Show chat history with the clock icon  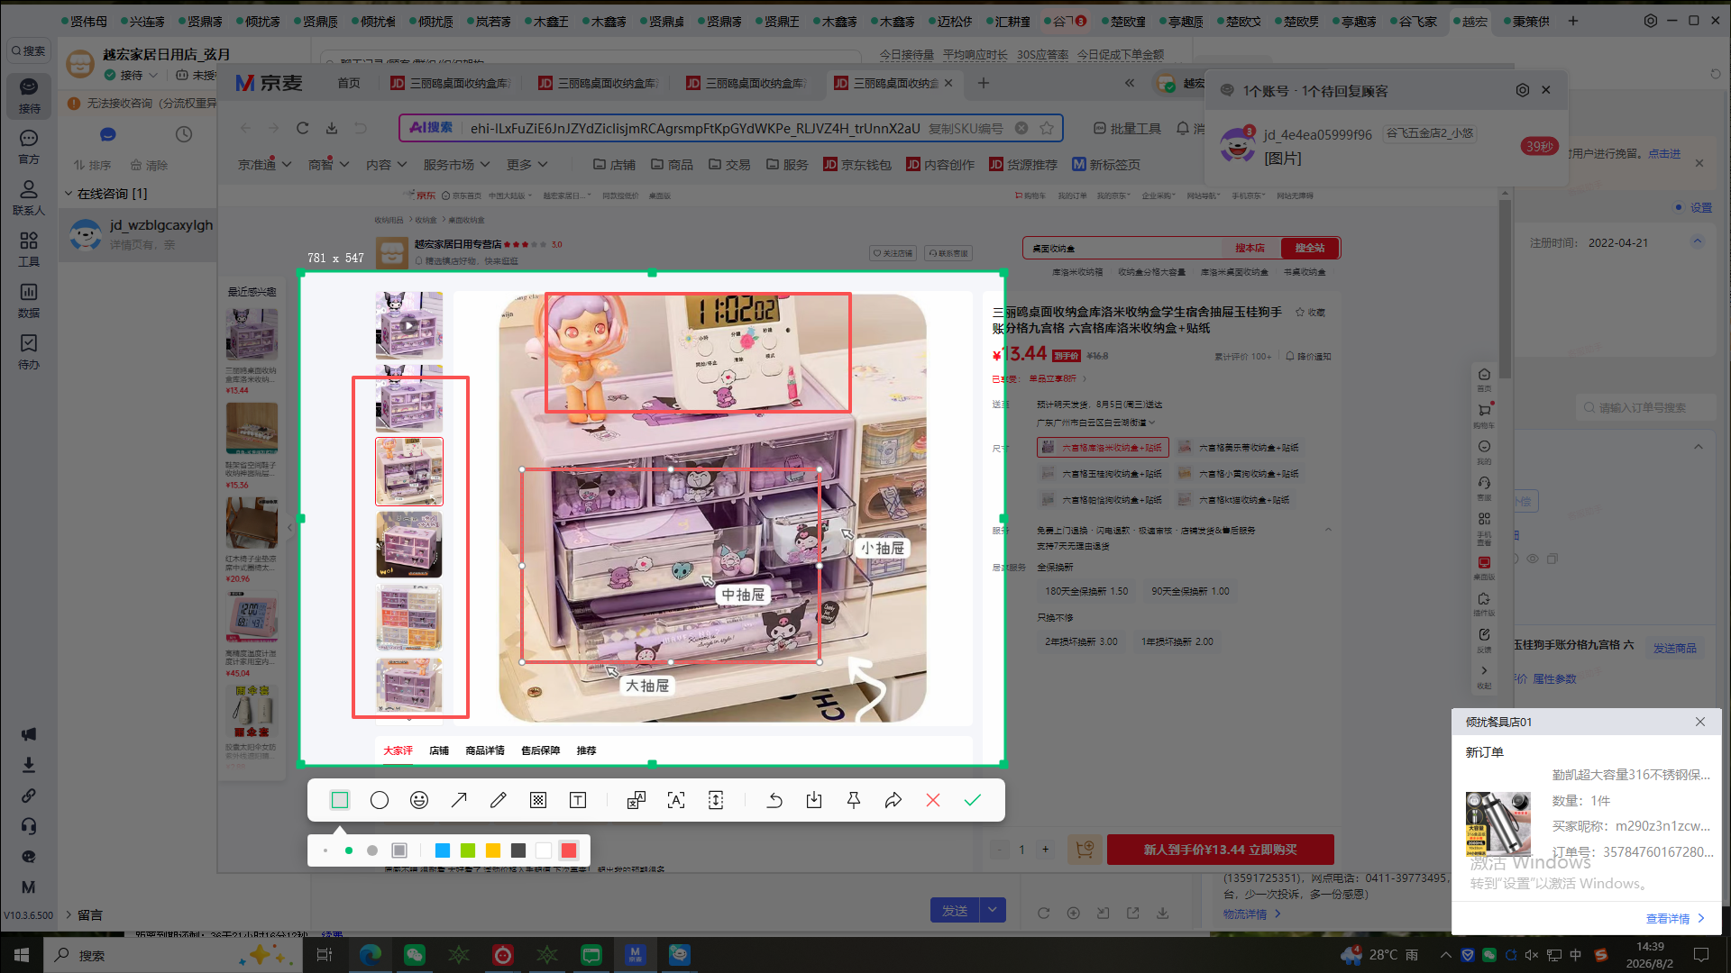(x=184, y=134)
